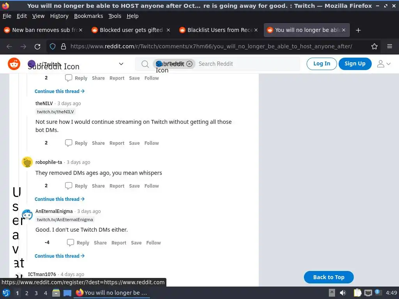Click the Firefox window taskbar entry
Image resolution: width=399 pixels, height=299 pixels.
(112, 293)
